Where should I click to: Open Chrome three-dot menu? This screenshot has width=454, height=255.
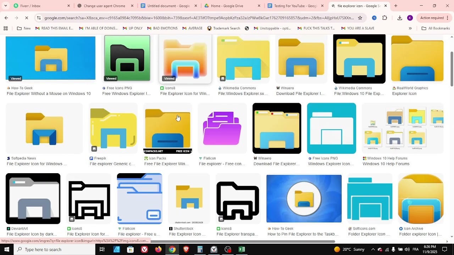tap(448, 18)
